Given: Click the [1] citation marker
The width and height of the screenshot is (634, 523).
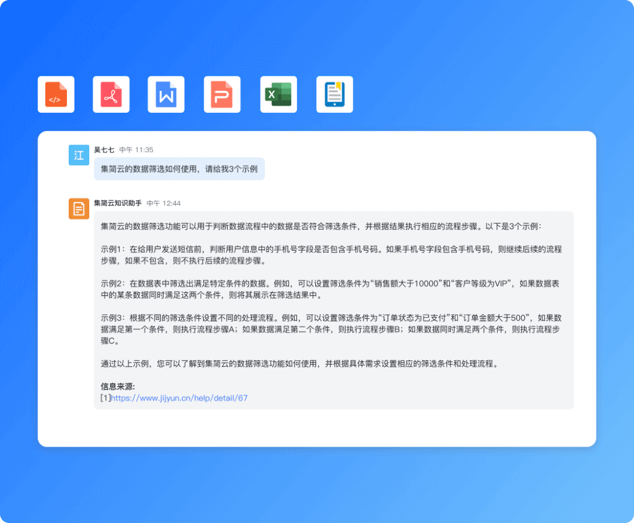Looking at the screenshot, I should [x=106, y=398].
